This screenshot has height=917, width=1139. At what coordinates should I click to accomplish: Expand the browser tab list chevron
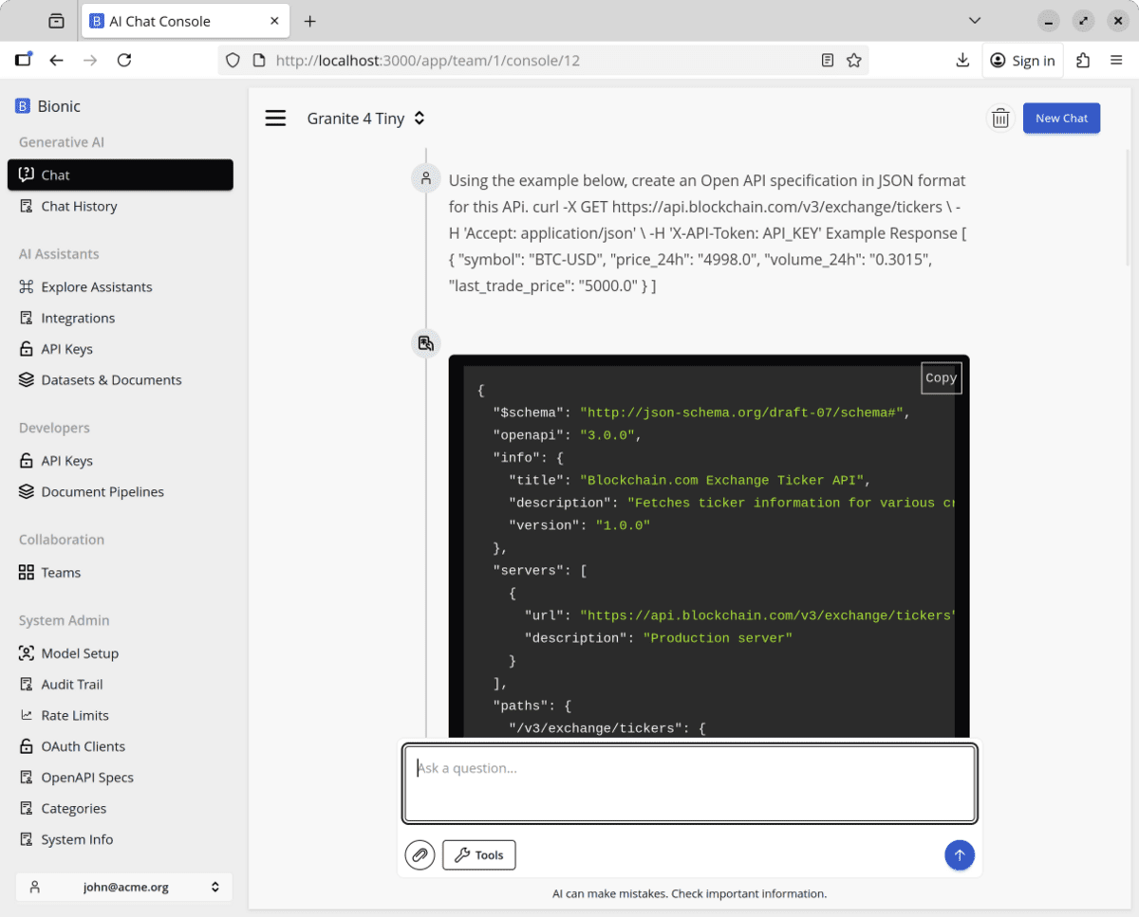975,21
